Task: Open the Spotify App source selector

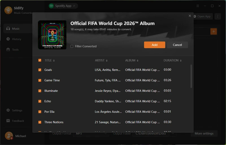Action: [x=63, y=6]
